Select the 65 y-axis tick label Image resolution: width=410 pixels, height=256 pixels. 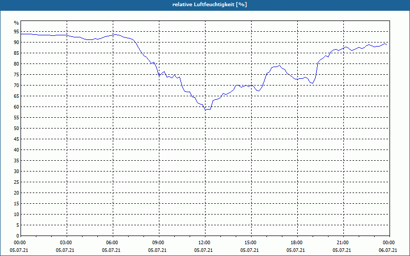coord(16,96)
